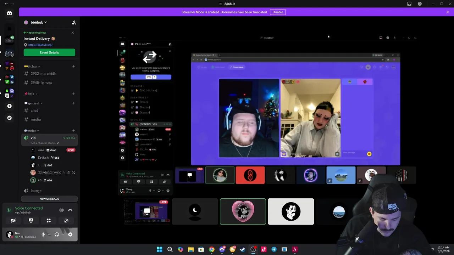Toggle headphone deafen in user panel

pos(56,234)
